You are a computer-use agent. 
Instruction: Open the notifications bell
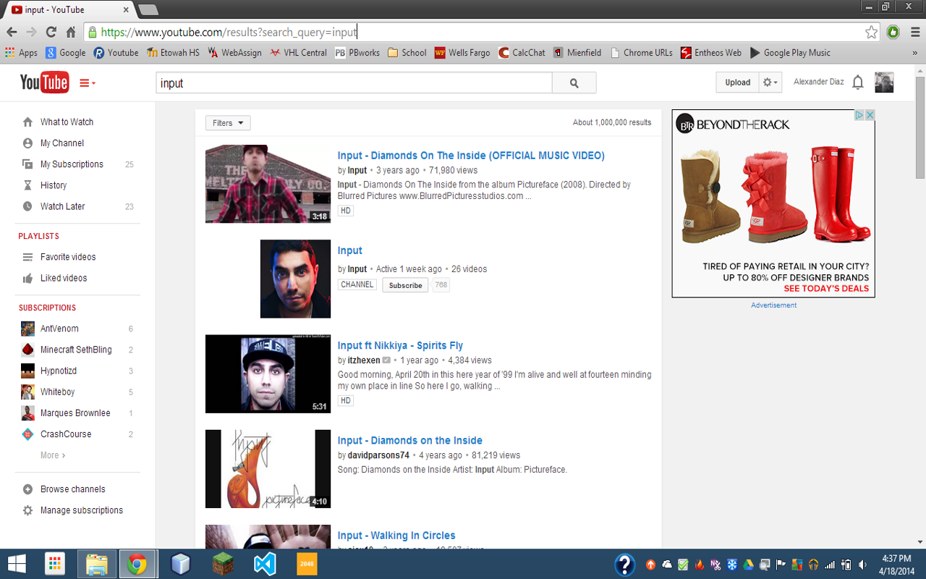857,83
